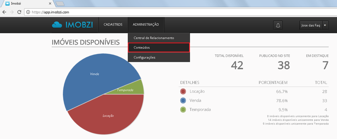Click the browser back arrow
337x139 pixels.
tap(4, 12)
